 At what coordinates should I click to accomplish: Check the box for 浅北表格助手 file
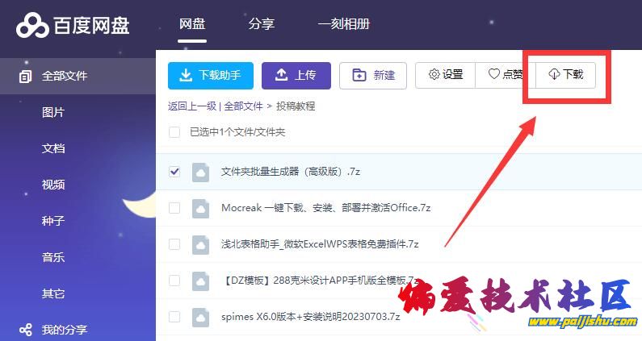[174, 244]
